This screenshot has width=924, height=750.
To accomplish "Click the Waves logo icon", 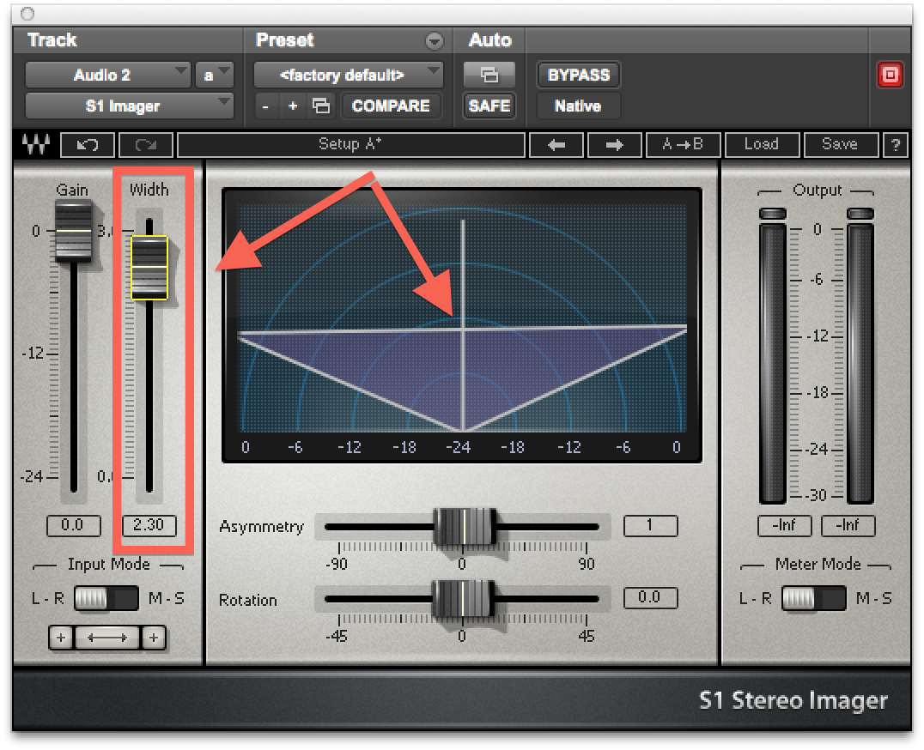I will tap(36, 144).
